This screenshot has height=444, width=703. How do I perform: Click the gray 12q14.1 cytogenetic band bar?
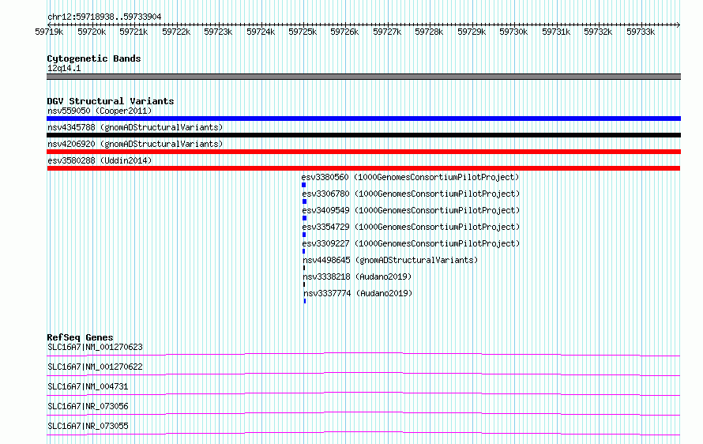point(363,77)
